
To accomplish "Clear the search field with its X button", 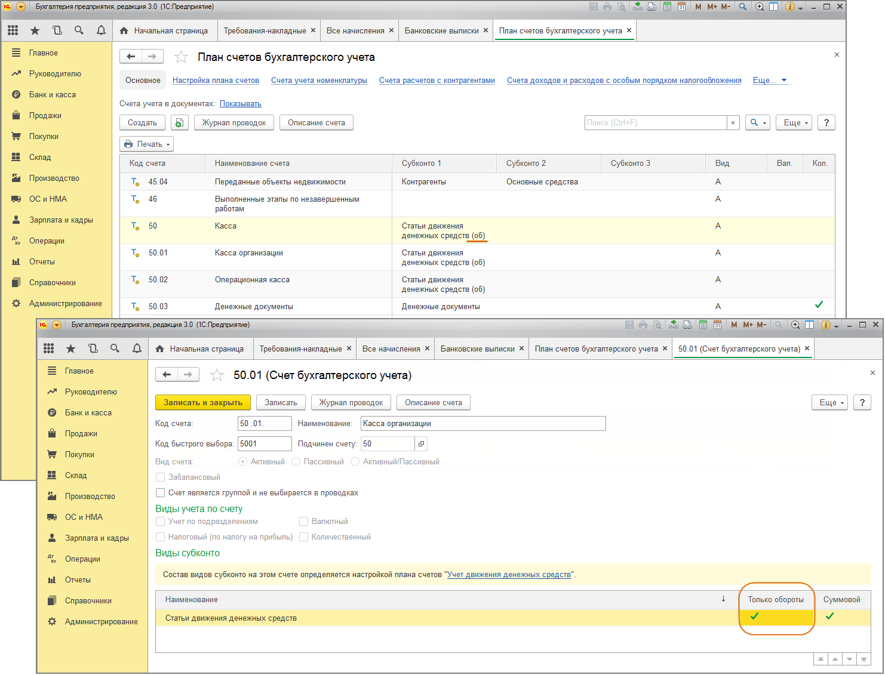I will pos(733,122).
